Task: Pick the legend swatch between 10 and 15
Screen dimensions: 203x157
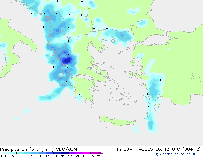Action: tap(42, 153)
